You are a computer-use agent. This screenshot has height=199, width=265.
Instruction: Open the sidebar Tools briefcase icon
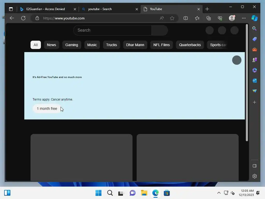(x=255, y=49)
